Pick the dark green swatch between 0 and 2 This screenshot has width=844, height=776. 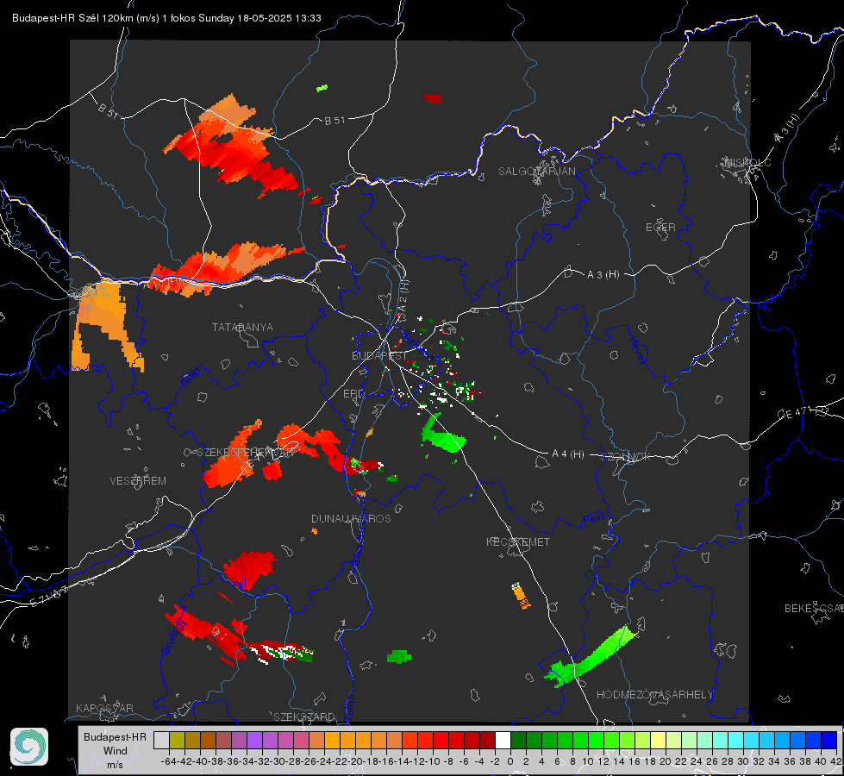[518, 741]
